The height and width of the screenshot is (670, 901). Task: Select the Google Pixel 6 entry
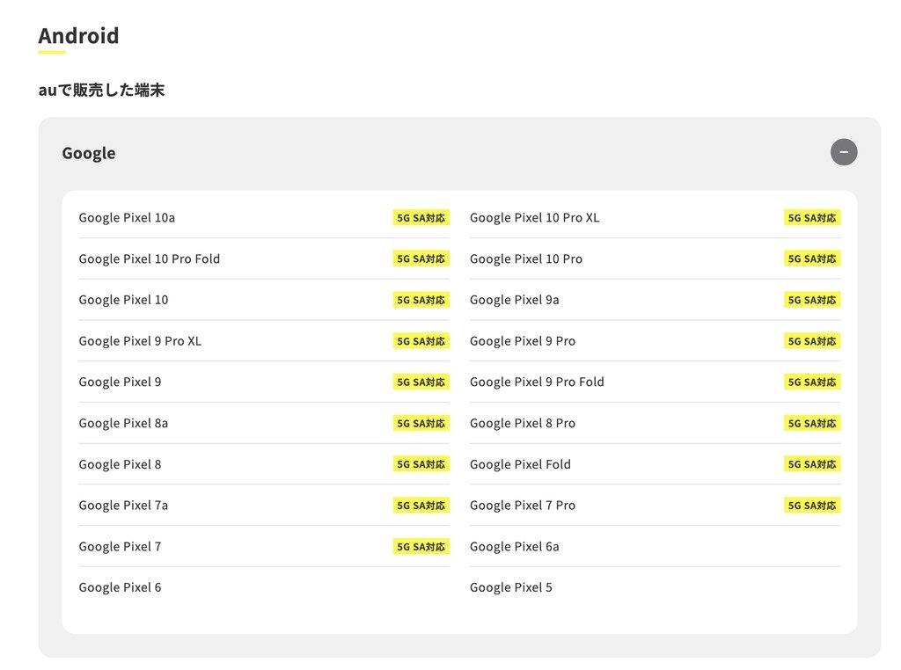[x=120, y=587]
